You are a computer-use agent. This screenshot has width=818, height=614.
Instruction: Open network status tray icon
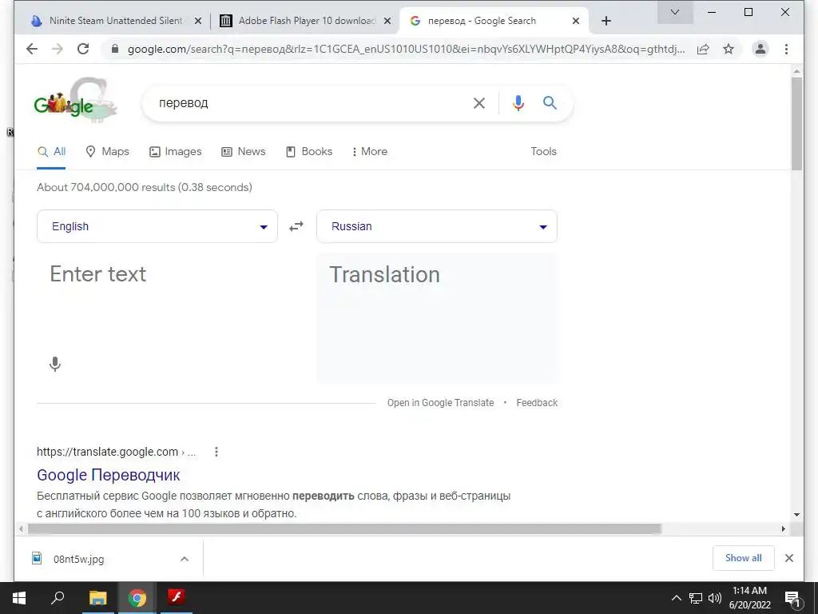click(696, 598)
